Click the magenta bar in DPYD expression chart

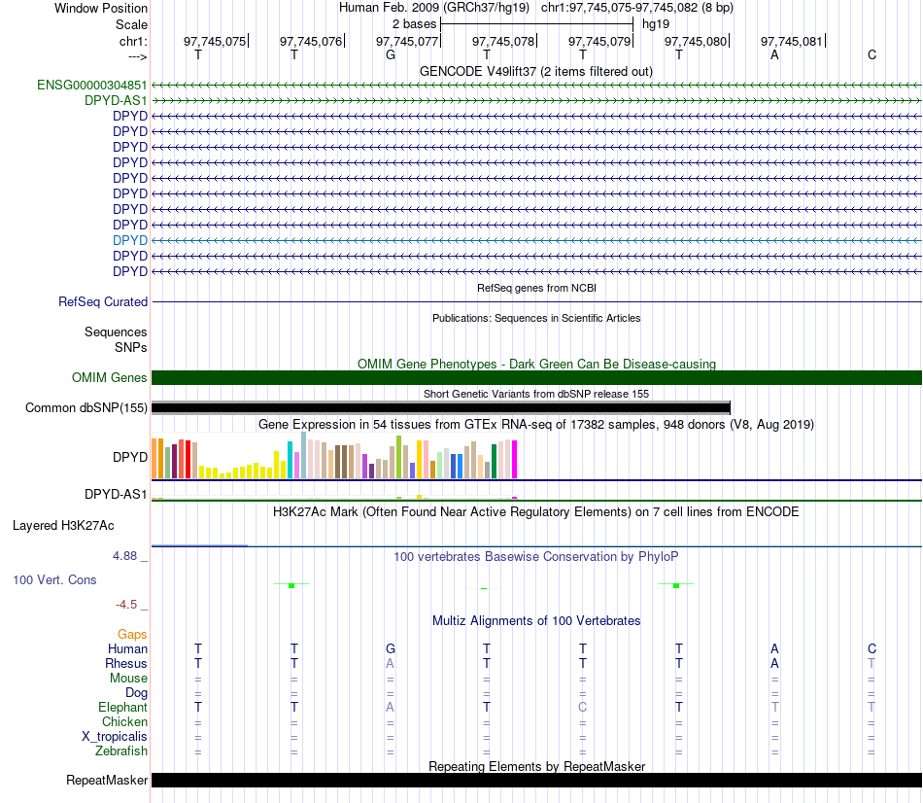[515, 460]
